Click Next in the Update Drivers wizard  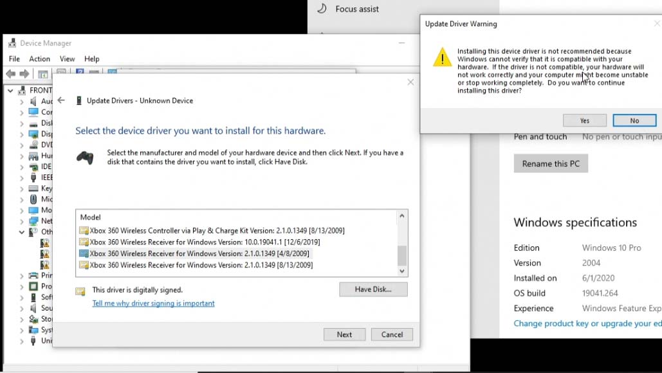tap(344, 334)
